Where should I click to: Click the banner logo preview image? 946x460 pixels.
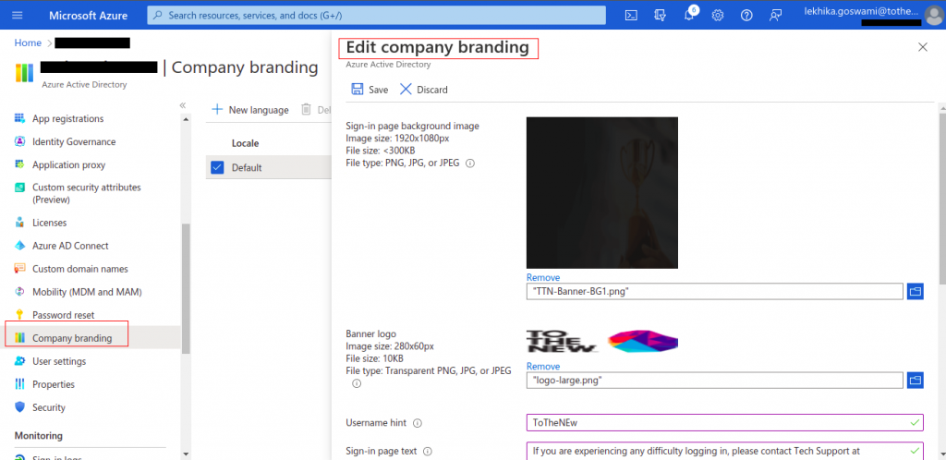point(602,341)
